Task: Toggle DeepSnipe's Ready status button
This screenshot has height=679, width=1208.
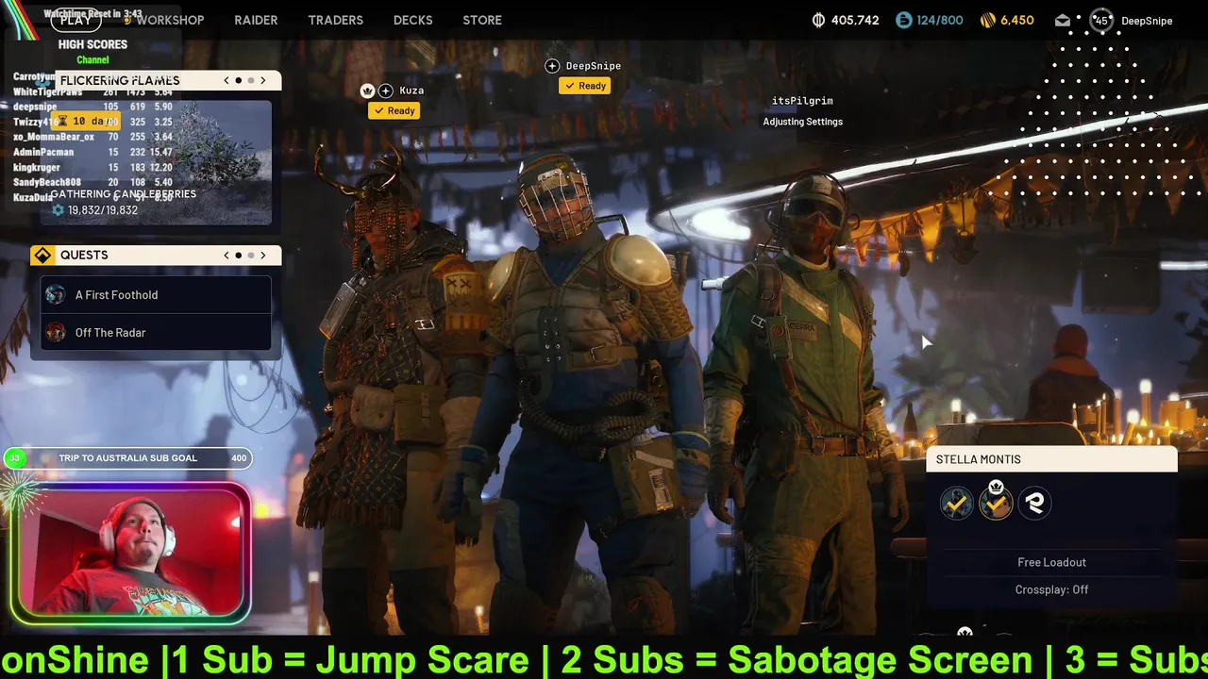Action: [x=584, y=86]
